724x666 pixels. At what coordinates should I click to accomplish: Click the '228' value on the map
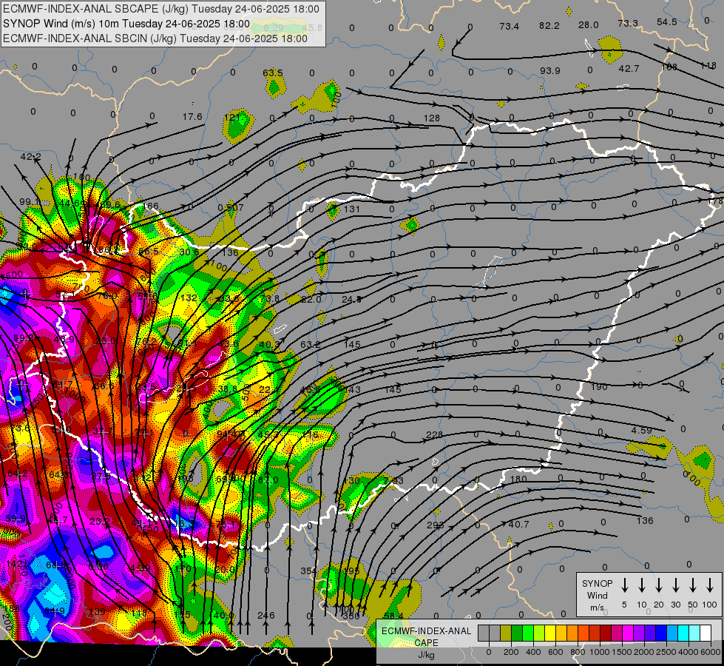coord(435,434)
